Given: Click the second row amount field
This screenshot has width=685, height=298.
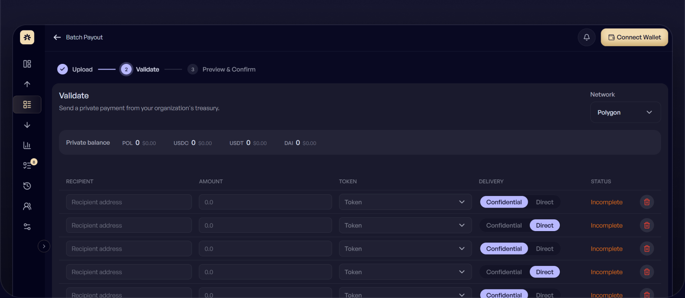Looking at the screenshot, I should (x=265, y=225).
